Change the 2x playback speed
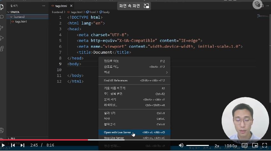The height and width of the screenshot is (151, 271). tap(217, 146)
